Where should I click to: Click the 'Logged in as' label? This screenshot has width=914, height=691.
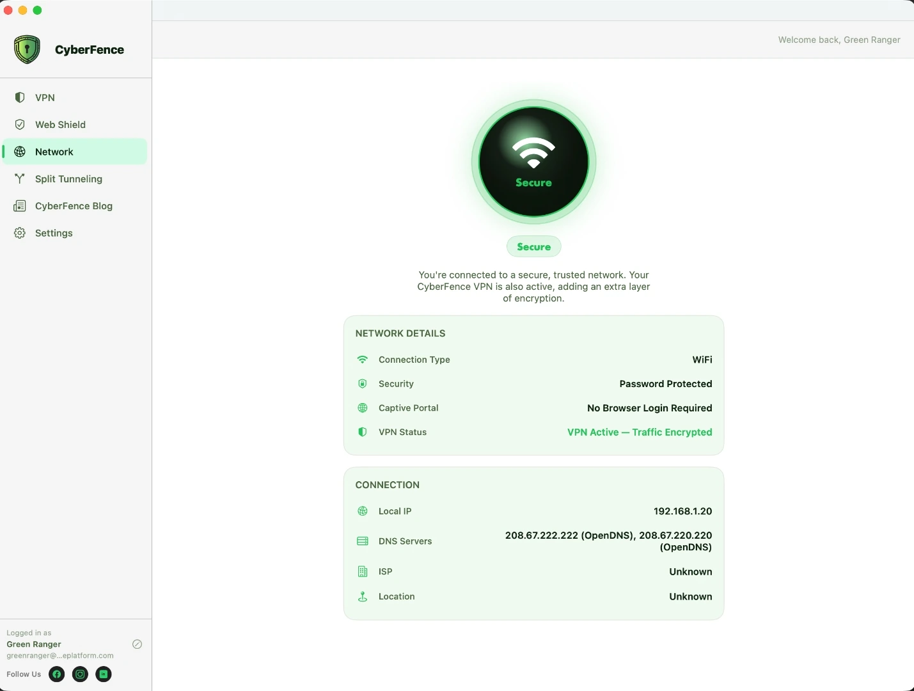(x=29, y=633)
